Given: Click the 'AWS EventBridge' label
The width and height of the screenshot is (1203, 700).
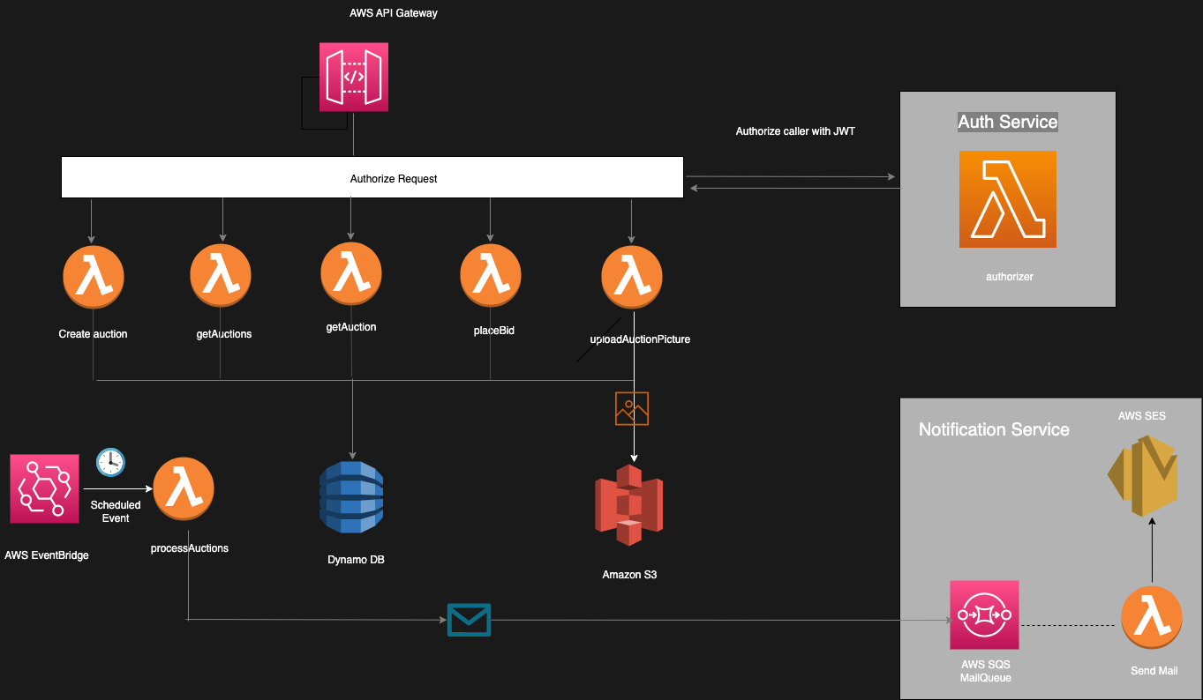Looking at the screenshot, I should pyautogui.click(x=47, y=555).
